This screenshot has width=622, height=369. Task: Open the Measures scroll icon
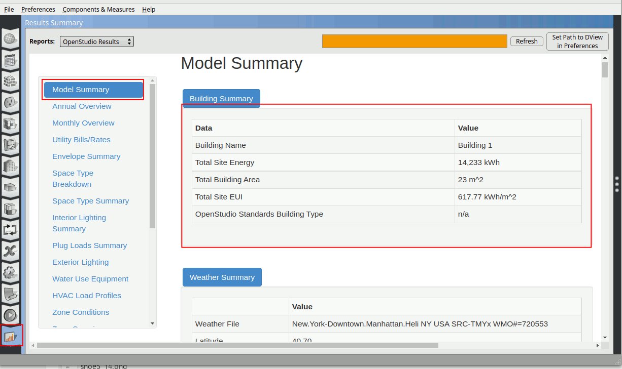(x=11, y=293)
